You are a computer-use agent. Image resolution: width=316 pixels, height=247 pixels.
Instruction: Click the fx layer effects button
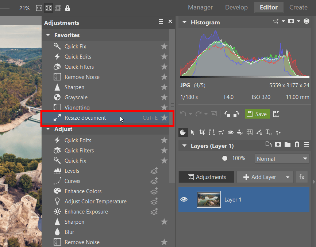pos(302,177)
